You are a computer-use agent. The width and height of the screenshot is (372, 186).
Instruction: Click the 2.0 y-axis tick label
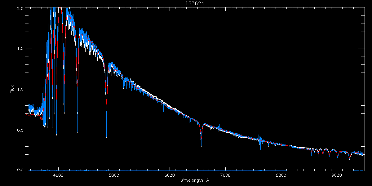(x=20, y=8)
